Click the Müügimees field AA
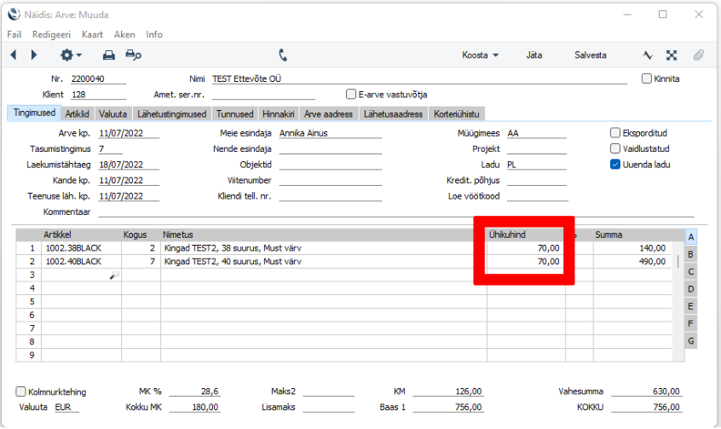This screenshot has width=721, height=429. tap(537, 133)
